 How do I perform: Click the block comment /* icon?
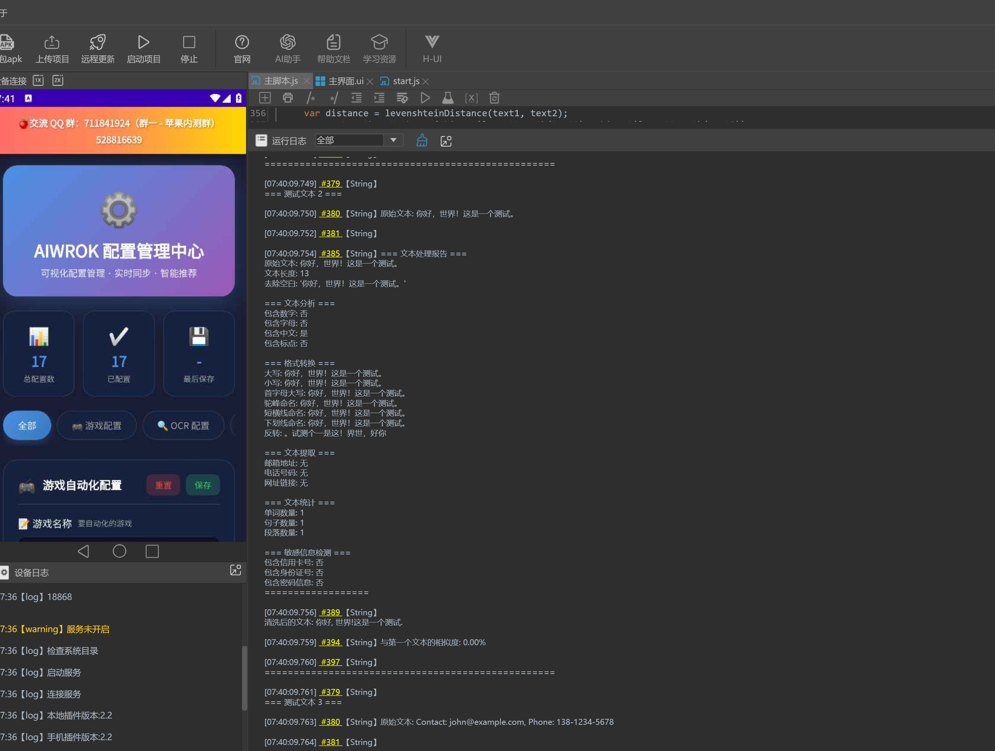coord(310,98)
